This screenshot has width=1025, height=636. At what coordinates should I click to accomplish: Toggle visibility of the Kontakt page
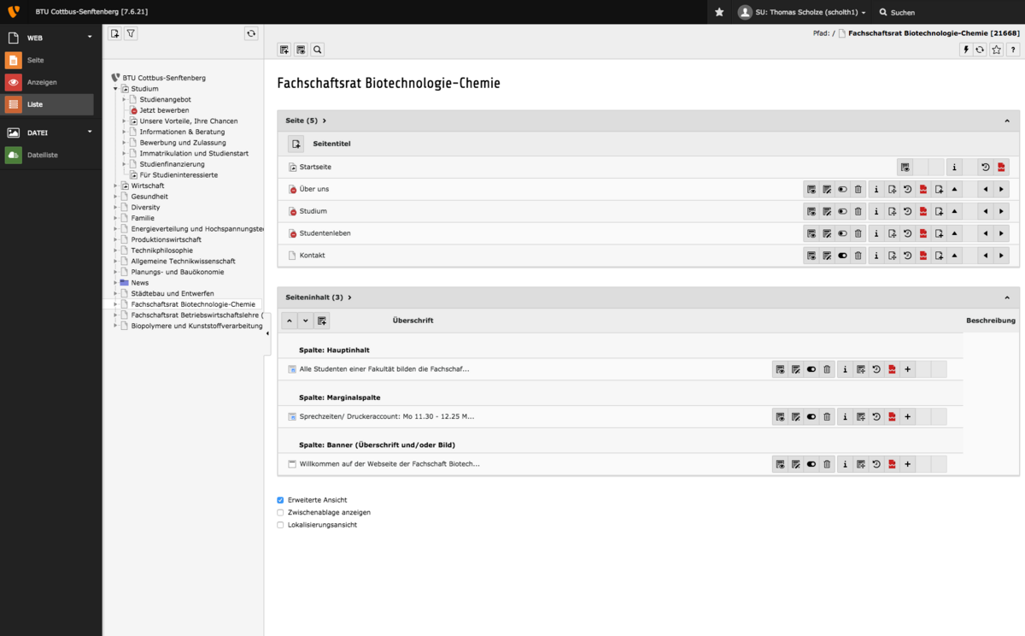842,256
